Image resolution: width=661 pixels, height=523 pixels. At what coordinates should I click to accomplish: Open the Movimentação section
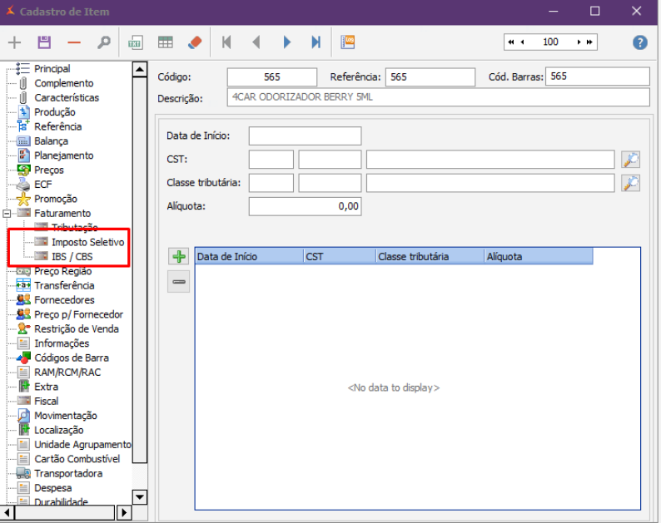point(66,416)
